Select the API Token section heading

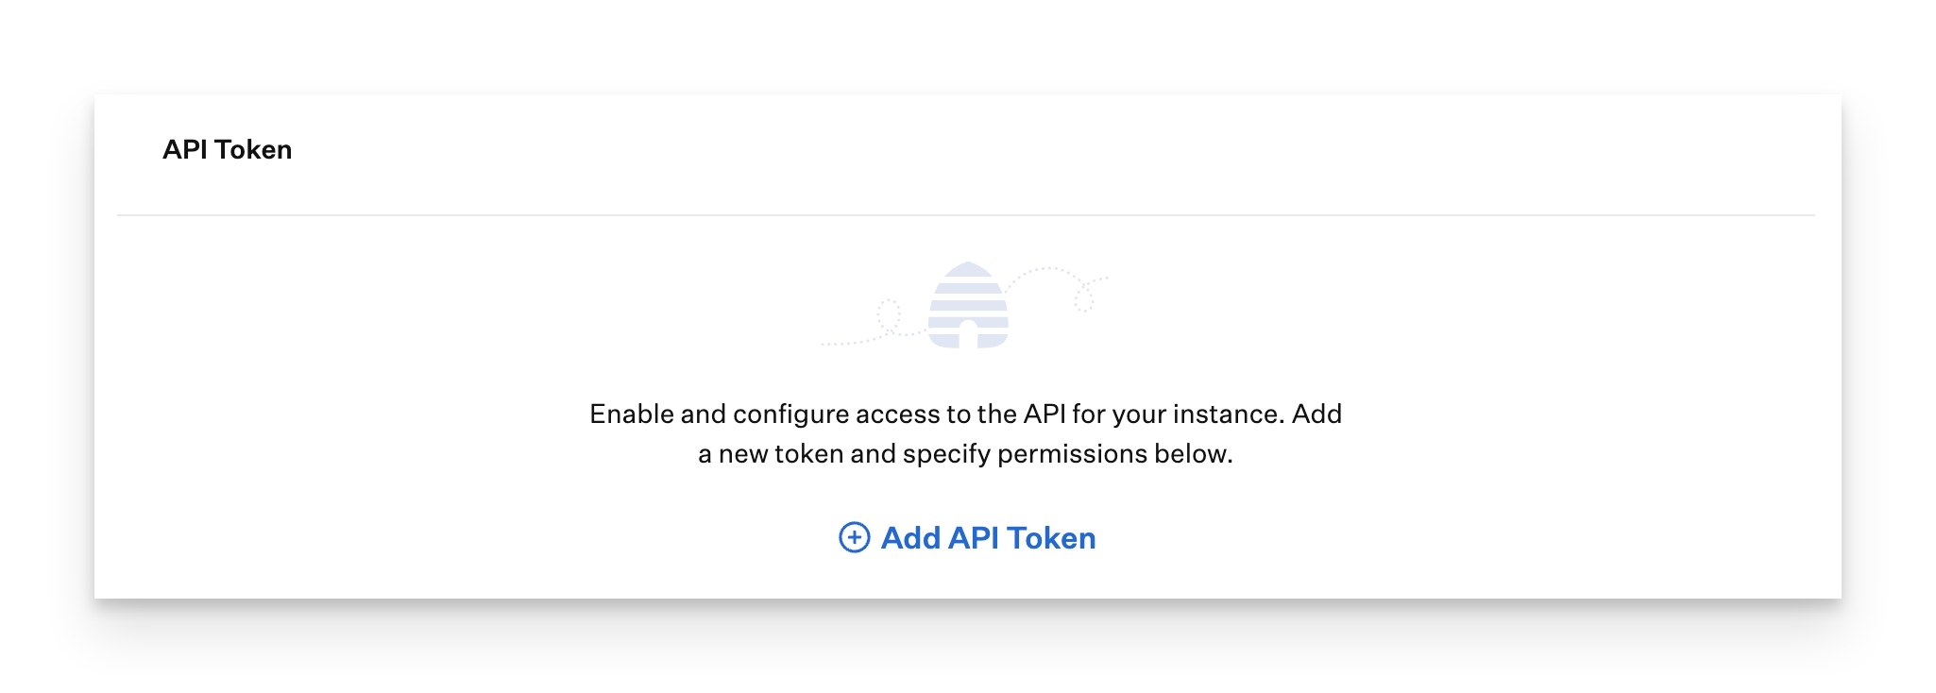[x=227, y=149]
